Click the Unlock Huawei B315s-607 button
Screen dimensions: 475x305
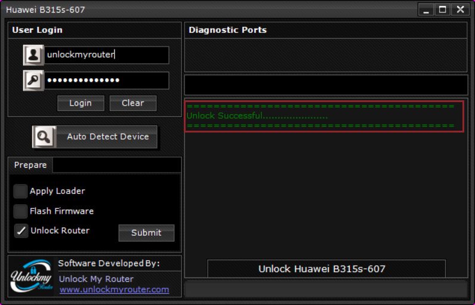click(326, 269)
